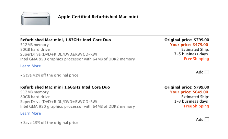Image resolution: width=228 pixels, height=139 pixels.
Task: Click 3-5 business days shipping estimate
Action: pos(191,54)
